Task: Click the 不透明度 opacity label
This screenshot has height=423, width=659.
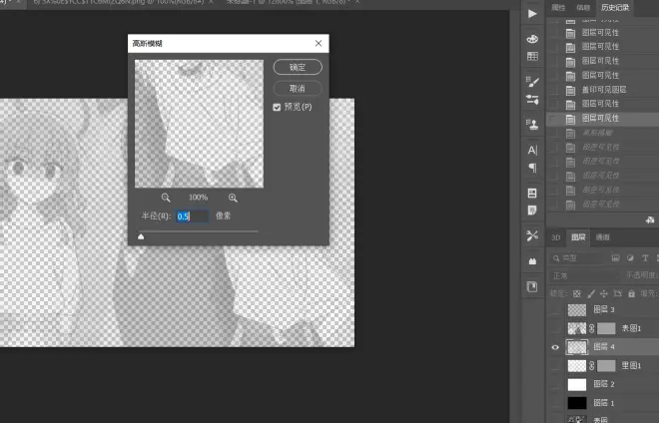Action: pyautogui.click(x=641, y=275)
